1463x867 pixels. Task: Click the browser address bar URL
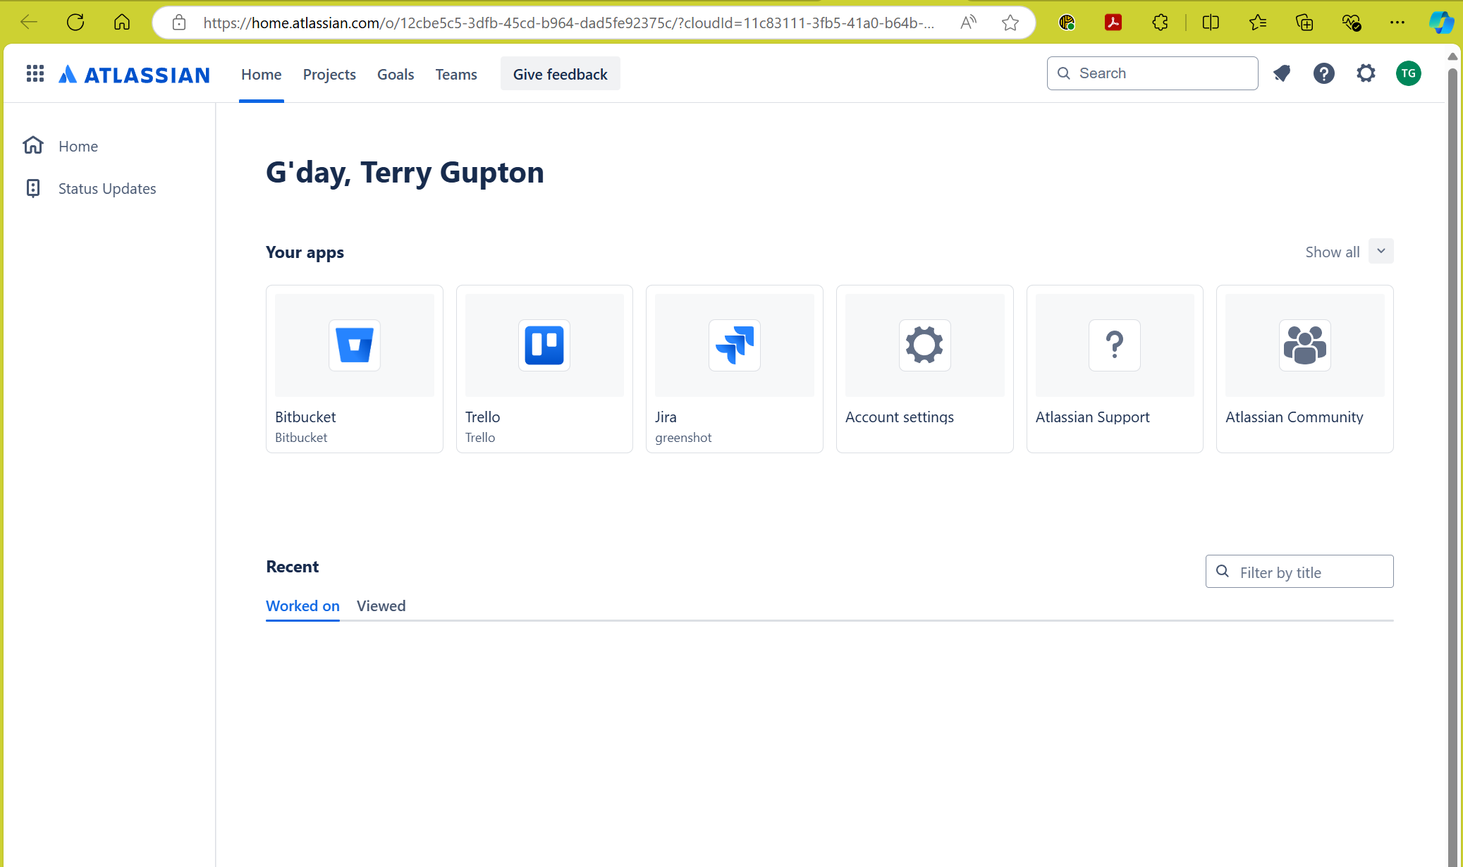(x=568, y=23)
